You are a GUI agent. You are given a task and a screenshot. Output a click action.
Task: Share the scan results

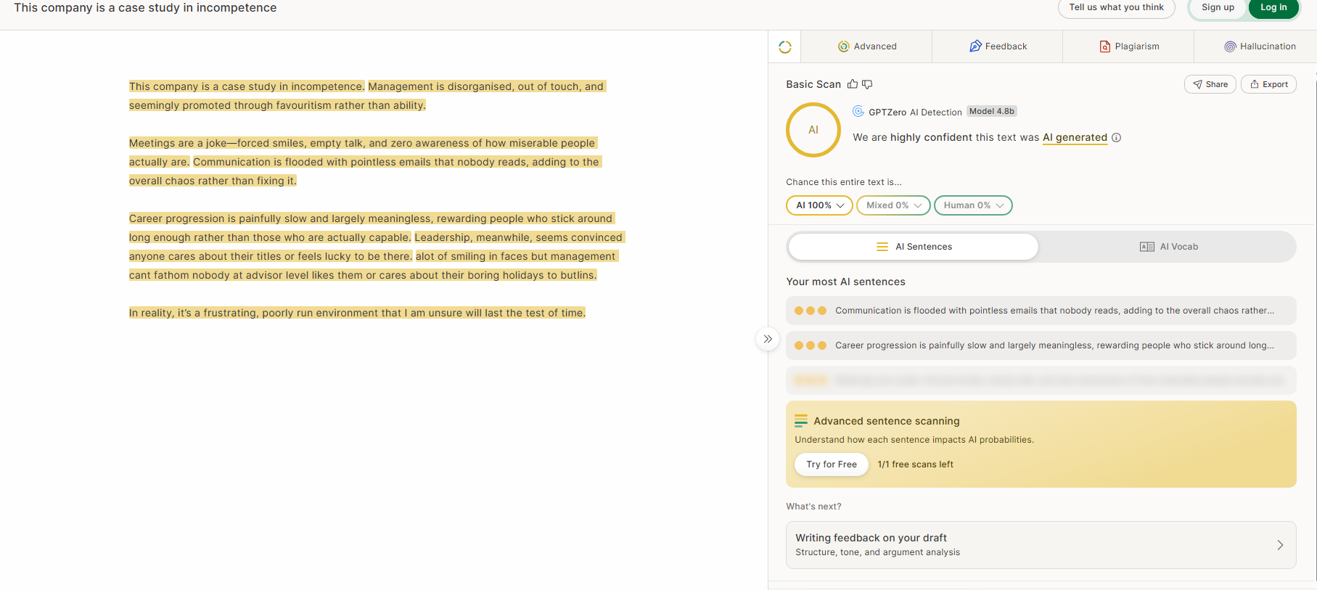coord(1210,84)
